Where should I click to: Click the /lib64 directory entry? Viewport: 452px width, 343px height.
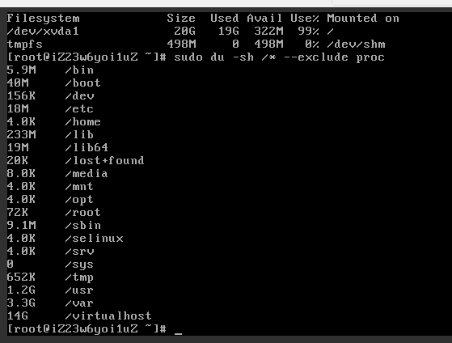click(x=87, y=147)
